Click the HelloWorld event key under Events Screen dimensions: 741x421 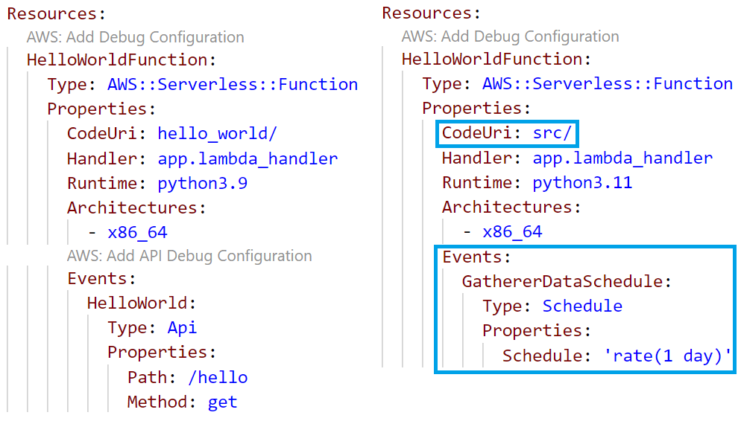[x=139, y=303]
